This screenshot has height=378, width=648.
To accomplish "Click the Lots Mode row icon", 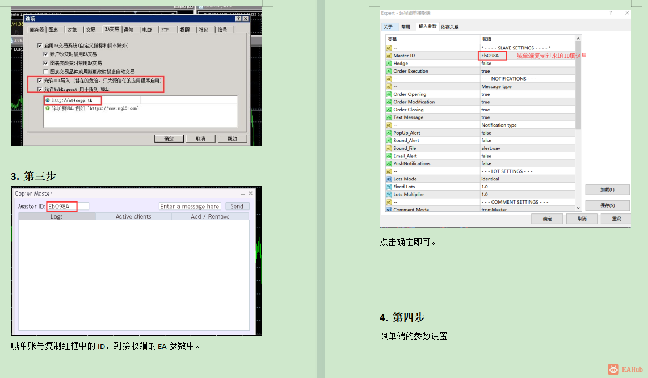I will tap(389, 179).
